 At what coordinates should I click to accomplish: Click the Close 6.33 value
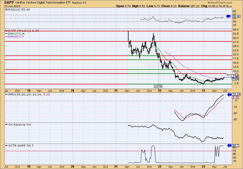pos(169,6)
